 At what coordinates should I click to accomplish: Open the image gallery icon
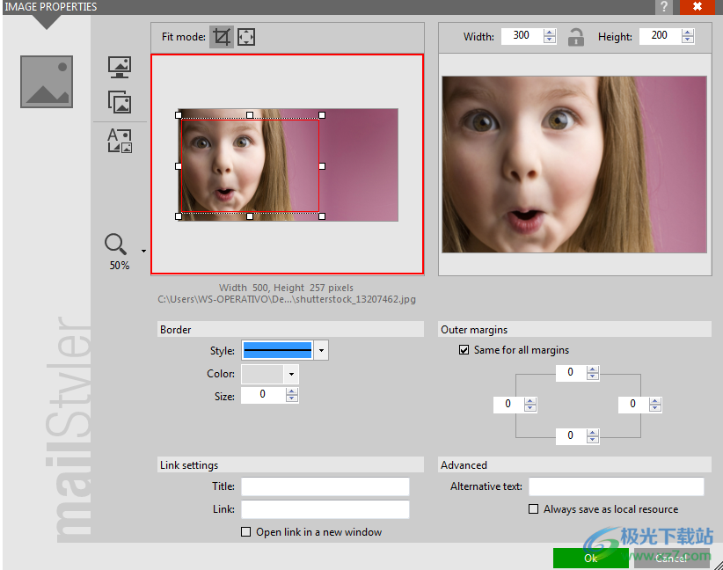[x=119, y=101]
